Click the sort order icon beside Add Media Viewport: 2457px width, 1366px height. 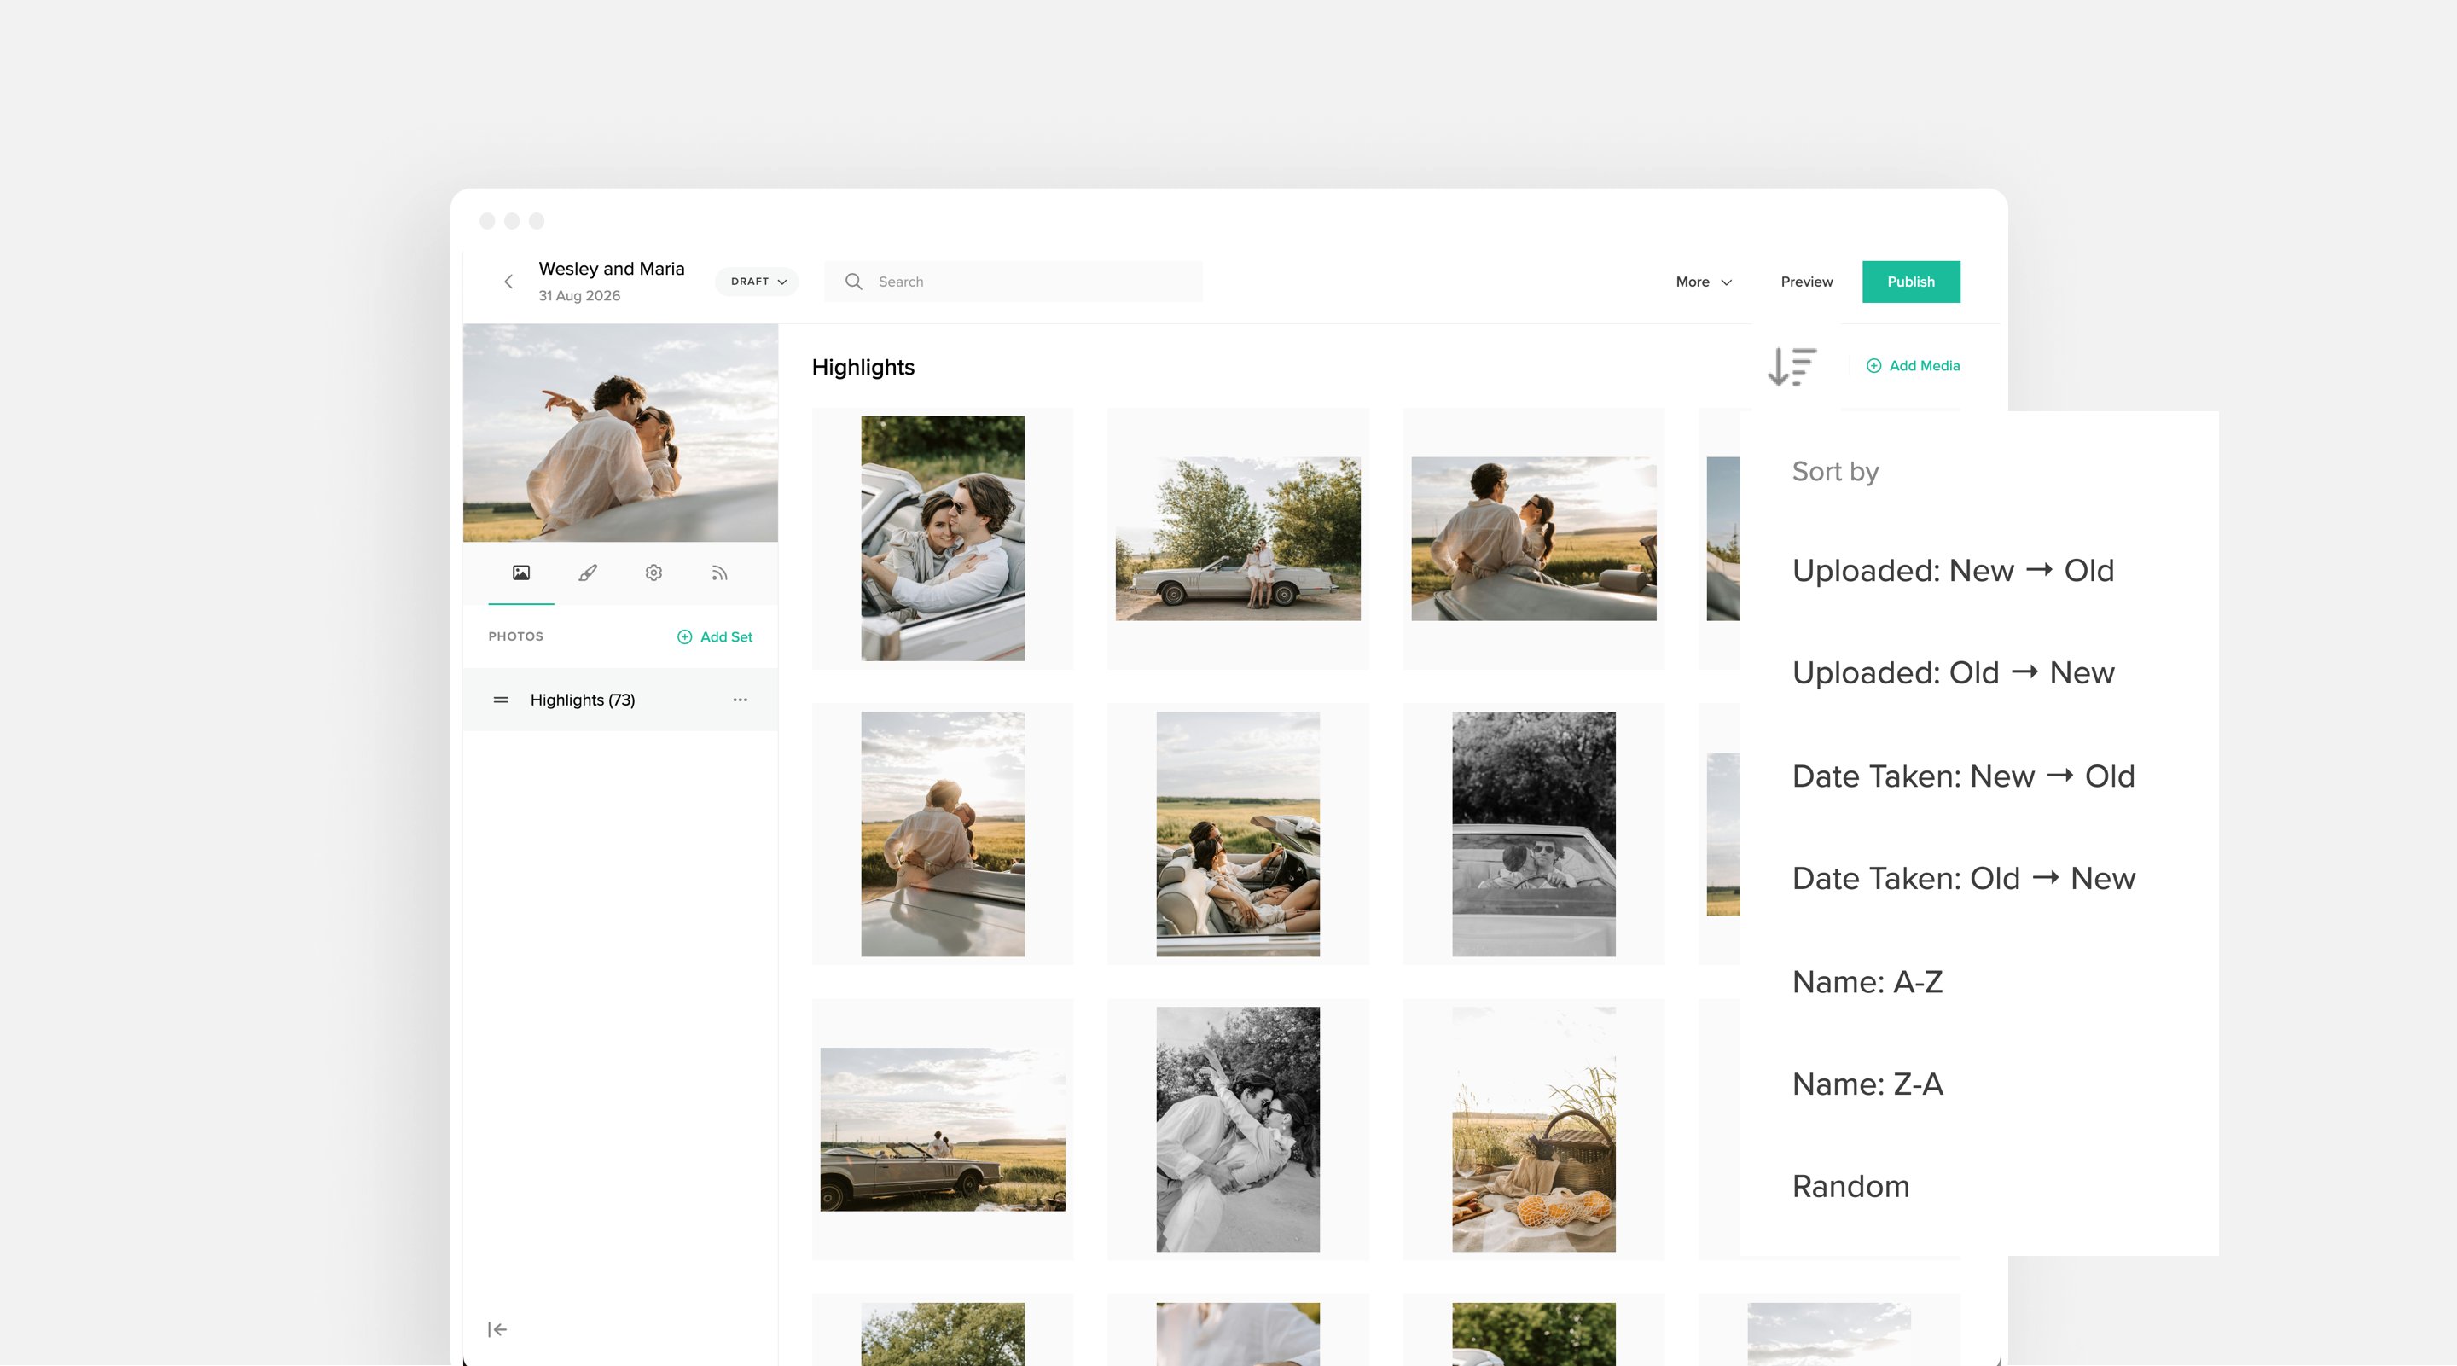(x=1792, y=366)
